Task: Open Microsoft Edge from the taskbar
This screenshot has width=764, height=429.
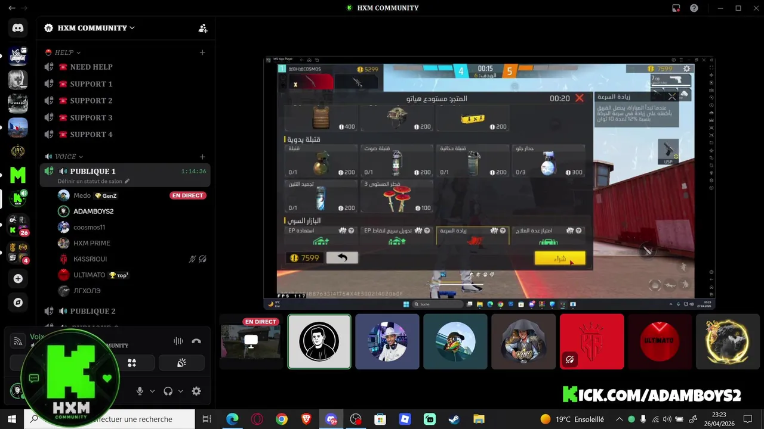Action: click(232, 419)
